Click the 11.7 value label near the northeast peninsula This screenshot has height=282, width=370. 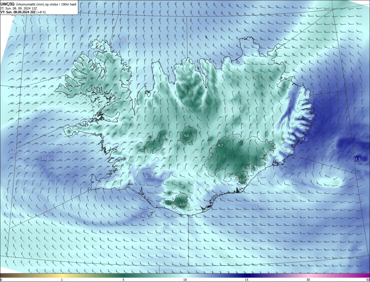coord(263,43)
